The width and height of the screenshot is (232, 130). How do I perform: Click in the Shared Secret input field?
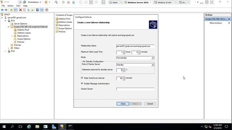click(135, 89)
